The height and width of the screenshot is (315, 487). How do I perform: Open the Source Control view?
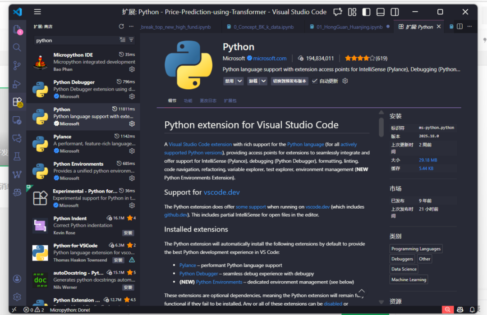(x=17, y=66)
